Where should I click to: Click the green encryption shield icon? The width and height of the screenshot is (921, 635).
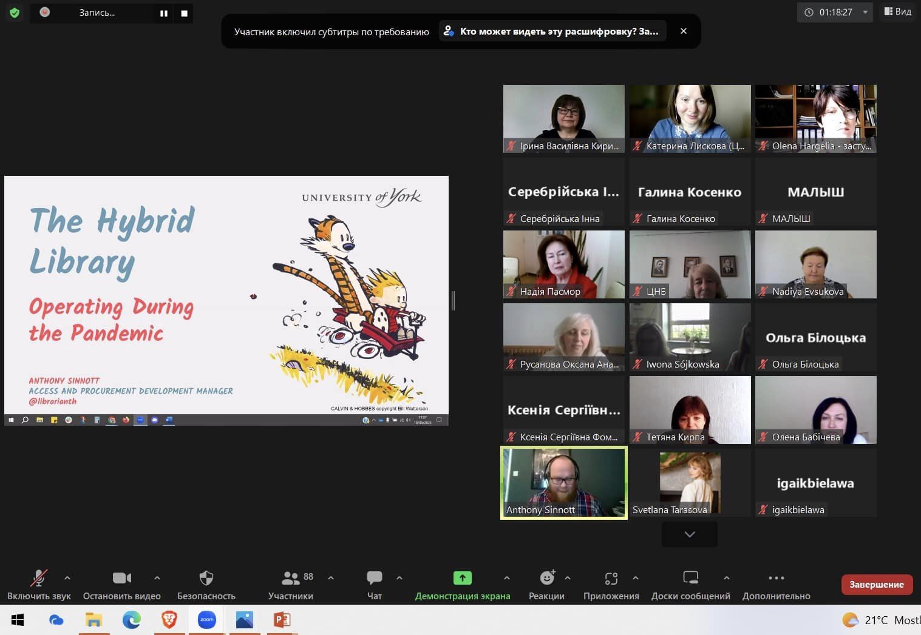tap(15, 13)
